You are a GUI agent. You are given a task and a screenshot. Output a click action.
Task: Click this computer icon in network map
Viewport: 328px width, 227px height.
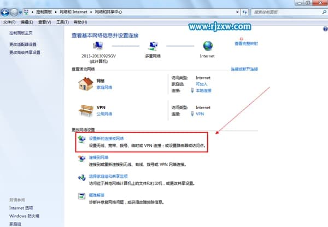98,46
